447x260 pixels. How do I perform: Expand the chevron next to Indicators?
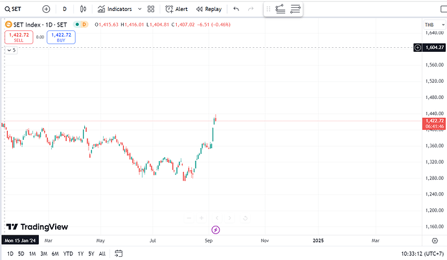coord(138,9)
